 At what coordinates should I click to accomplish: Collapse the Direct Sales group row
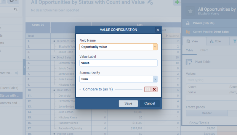pyautogui.click(x=54, y=58)
